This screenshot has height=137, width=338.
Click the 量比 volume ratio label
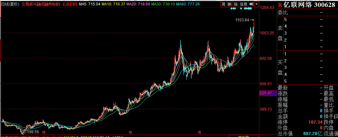pos(328,105)
